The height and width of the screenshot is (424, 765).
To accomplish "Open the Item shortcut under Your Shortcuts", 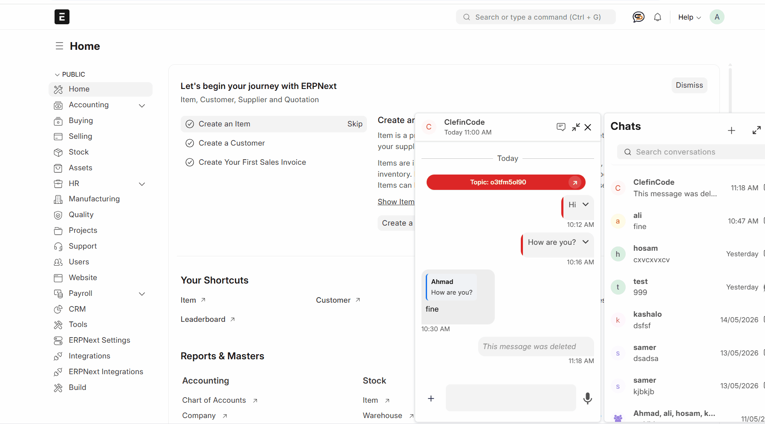I will click(193, 300).
